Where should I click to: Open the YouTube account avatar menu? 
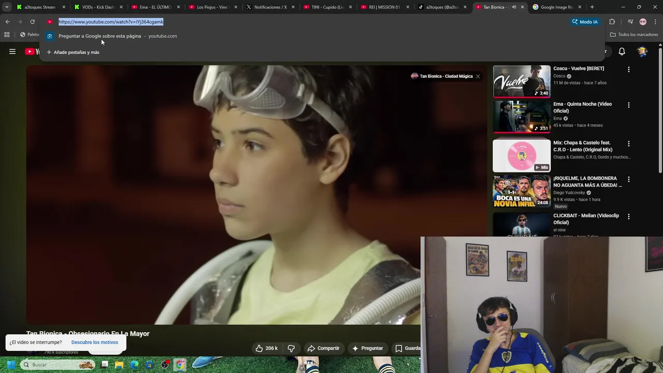tap(642, 51)
